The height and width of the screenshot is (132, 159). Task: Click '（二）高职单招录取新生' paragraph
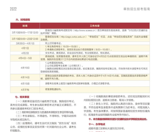click(x=45, y=112)
